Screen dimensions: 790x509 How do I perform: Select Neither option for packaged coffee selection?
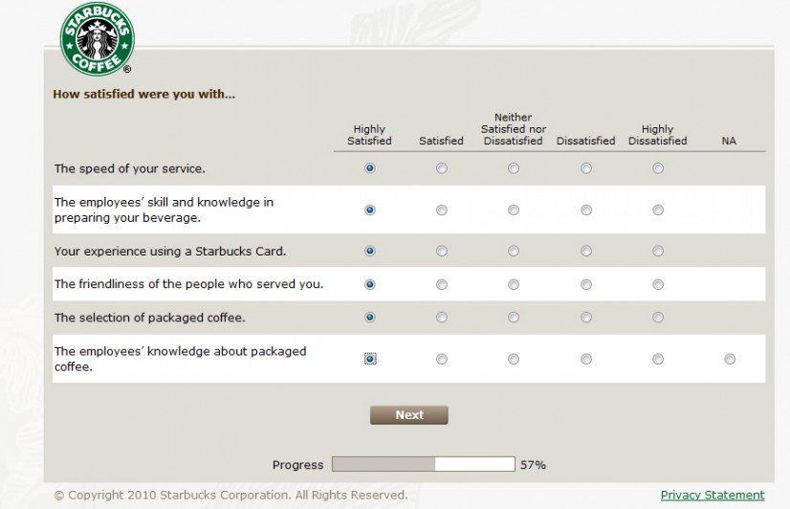coord(514,318)
